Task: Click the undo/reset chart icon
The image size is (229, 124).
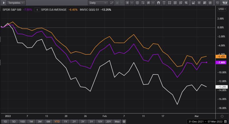Action: 218,3
